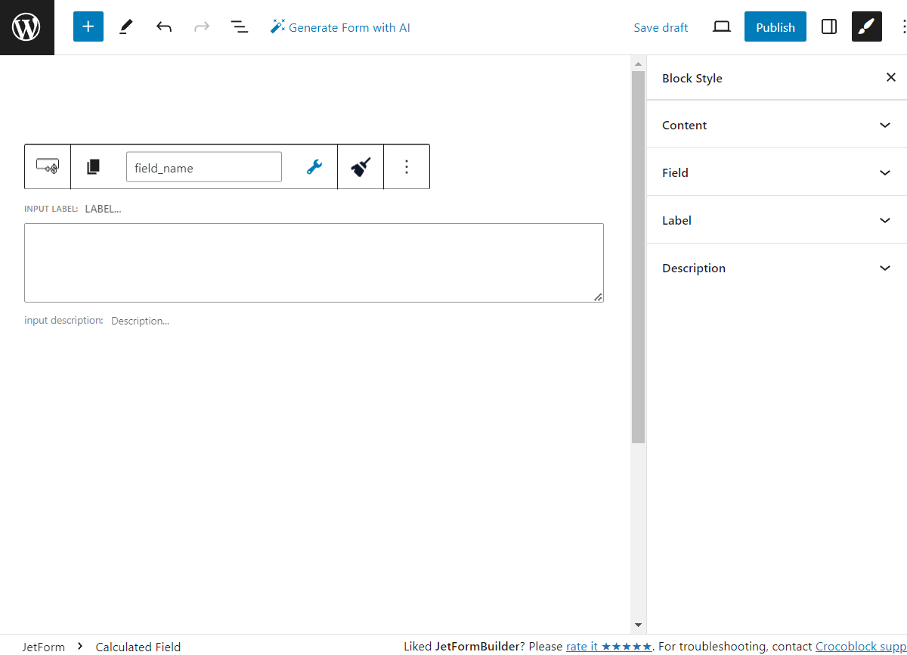Toggle the settings sidebar panel
907x655 pixels.
tap(828, 26)
